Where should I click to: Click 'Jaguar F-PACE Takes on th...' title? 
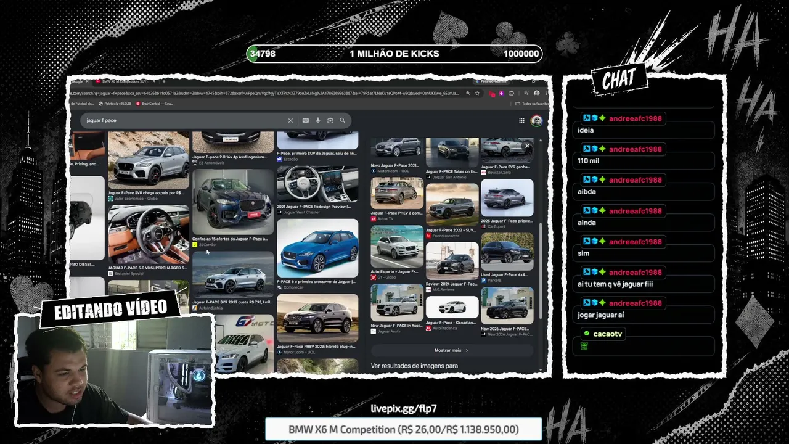(451, 171)
